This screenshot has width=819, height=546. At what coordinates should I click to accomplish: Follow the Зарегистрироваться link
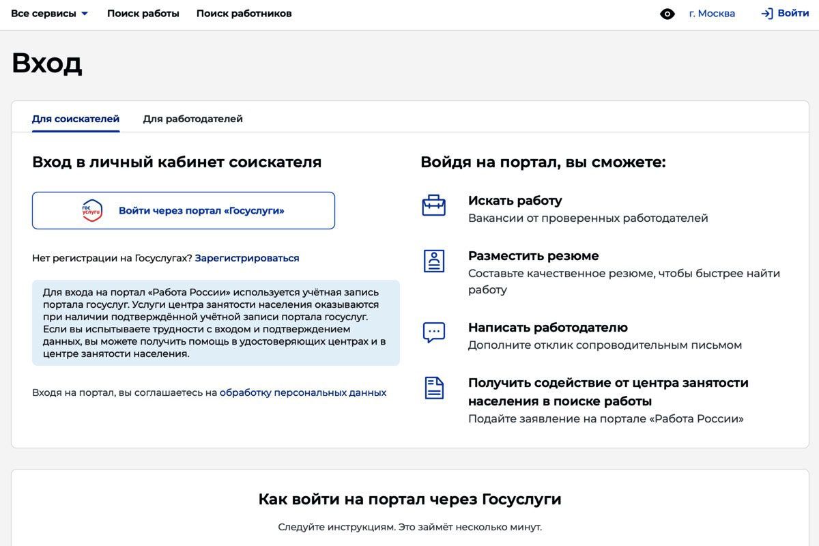click(x=247, y=258)
